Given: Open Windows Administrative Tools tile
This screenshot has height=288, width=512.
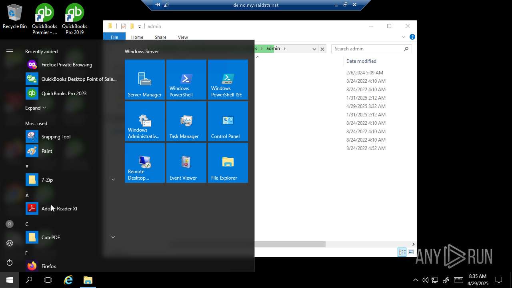Looking at the screenshot, I should point(145,121).
